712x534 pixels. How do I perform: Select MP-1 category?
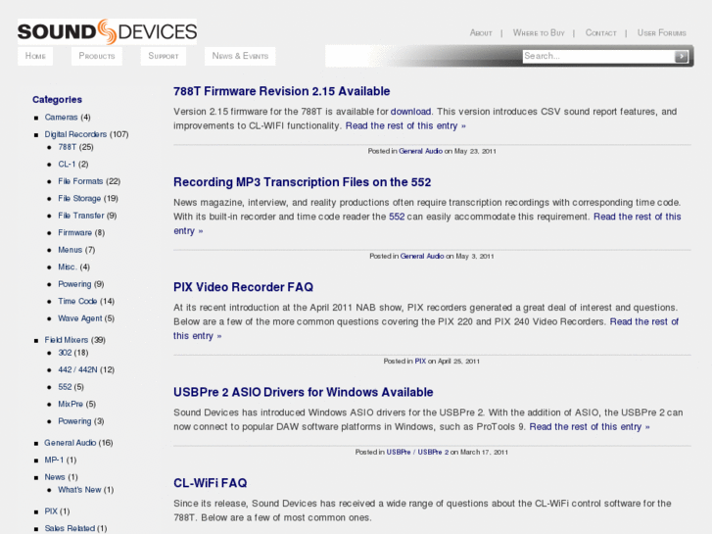click(54, 460)
